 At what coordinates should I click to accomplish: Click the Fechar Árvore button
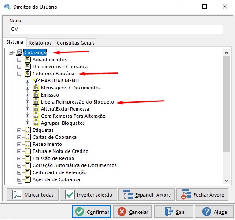coord(202,194)
